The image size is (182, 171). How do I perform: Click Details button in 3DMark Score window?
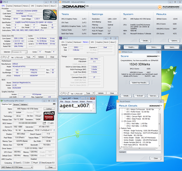pyautogui.click(x=126, y=96)
